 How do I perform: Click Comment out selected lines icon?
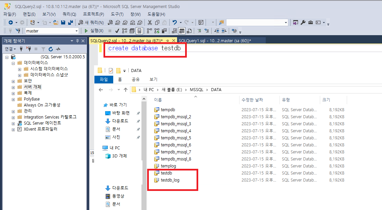click(x=199, y=31)
